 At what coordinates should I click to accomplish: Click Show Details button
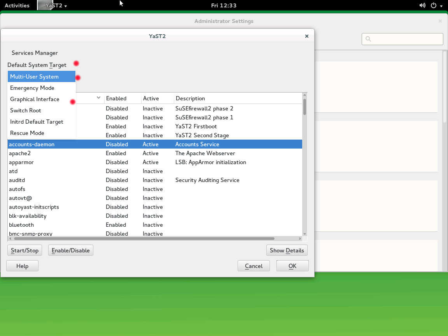[287, 250]
